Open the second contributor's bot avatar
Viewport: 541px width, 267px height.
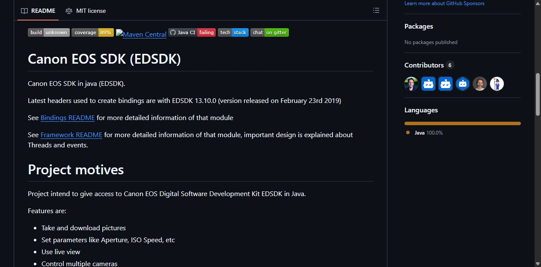point(428,84)
